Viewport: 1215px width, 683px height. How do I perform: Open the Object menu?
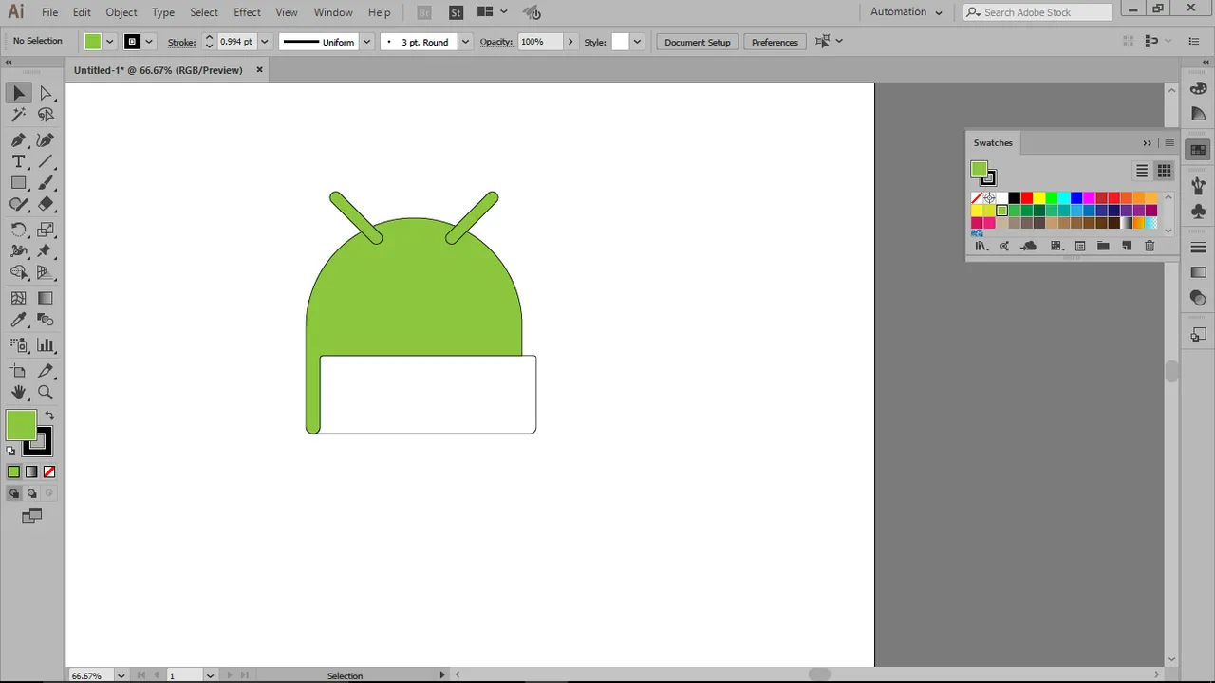[121, 12]
